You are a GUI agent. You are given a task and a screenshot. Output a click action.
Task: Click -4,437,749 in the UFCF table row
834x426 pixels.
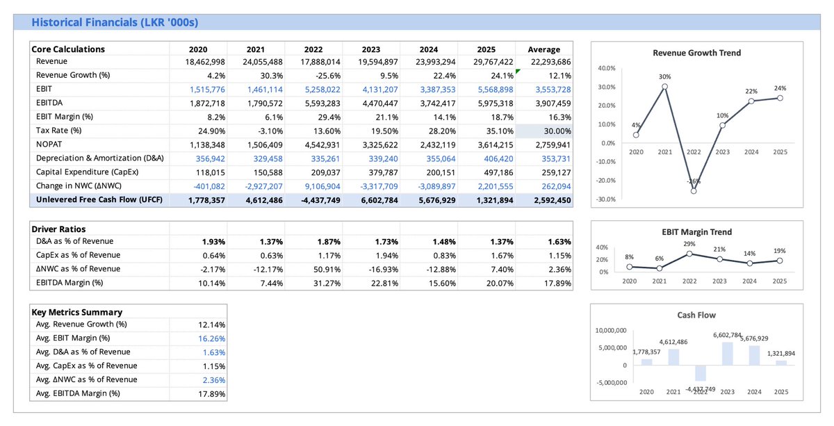click(320, 200)
